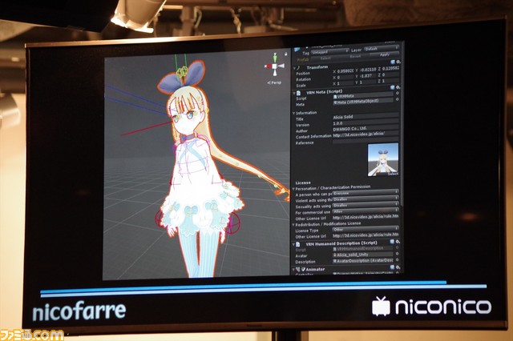Open Animator component gear menu

(398, 267)
